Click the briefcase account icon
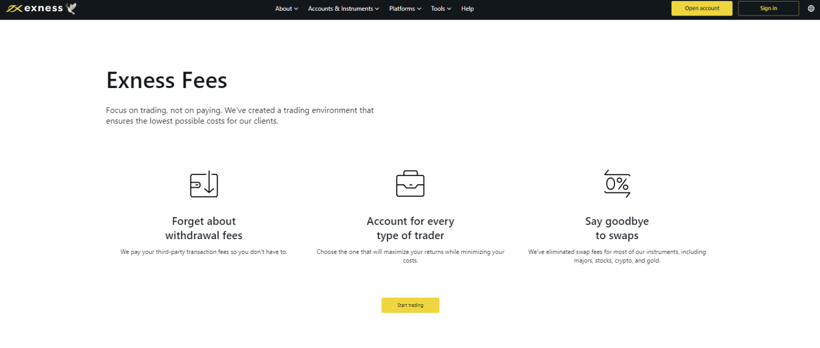The image size is (820, 348). pos(410,184)
